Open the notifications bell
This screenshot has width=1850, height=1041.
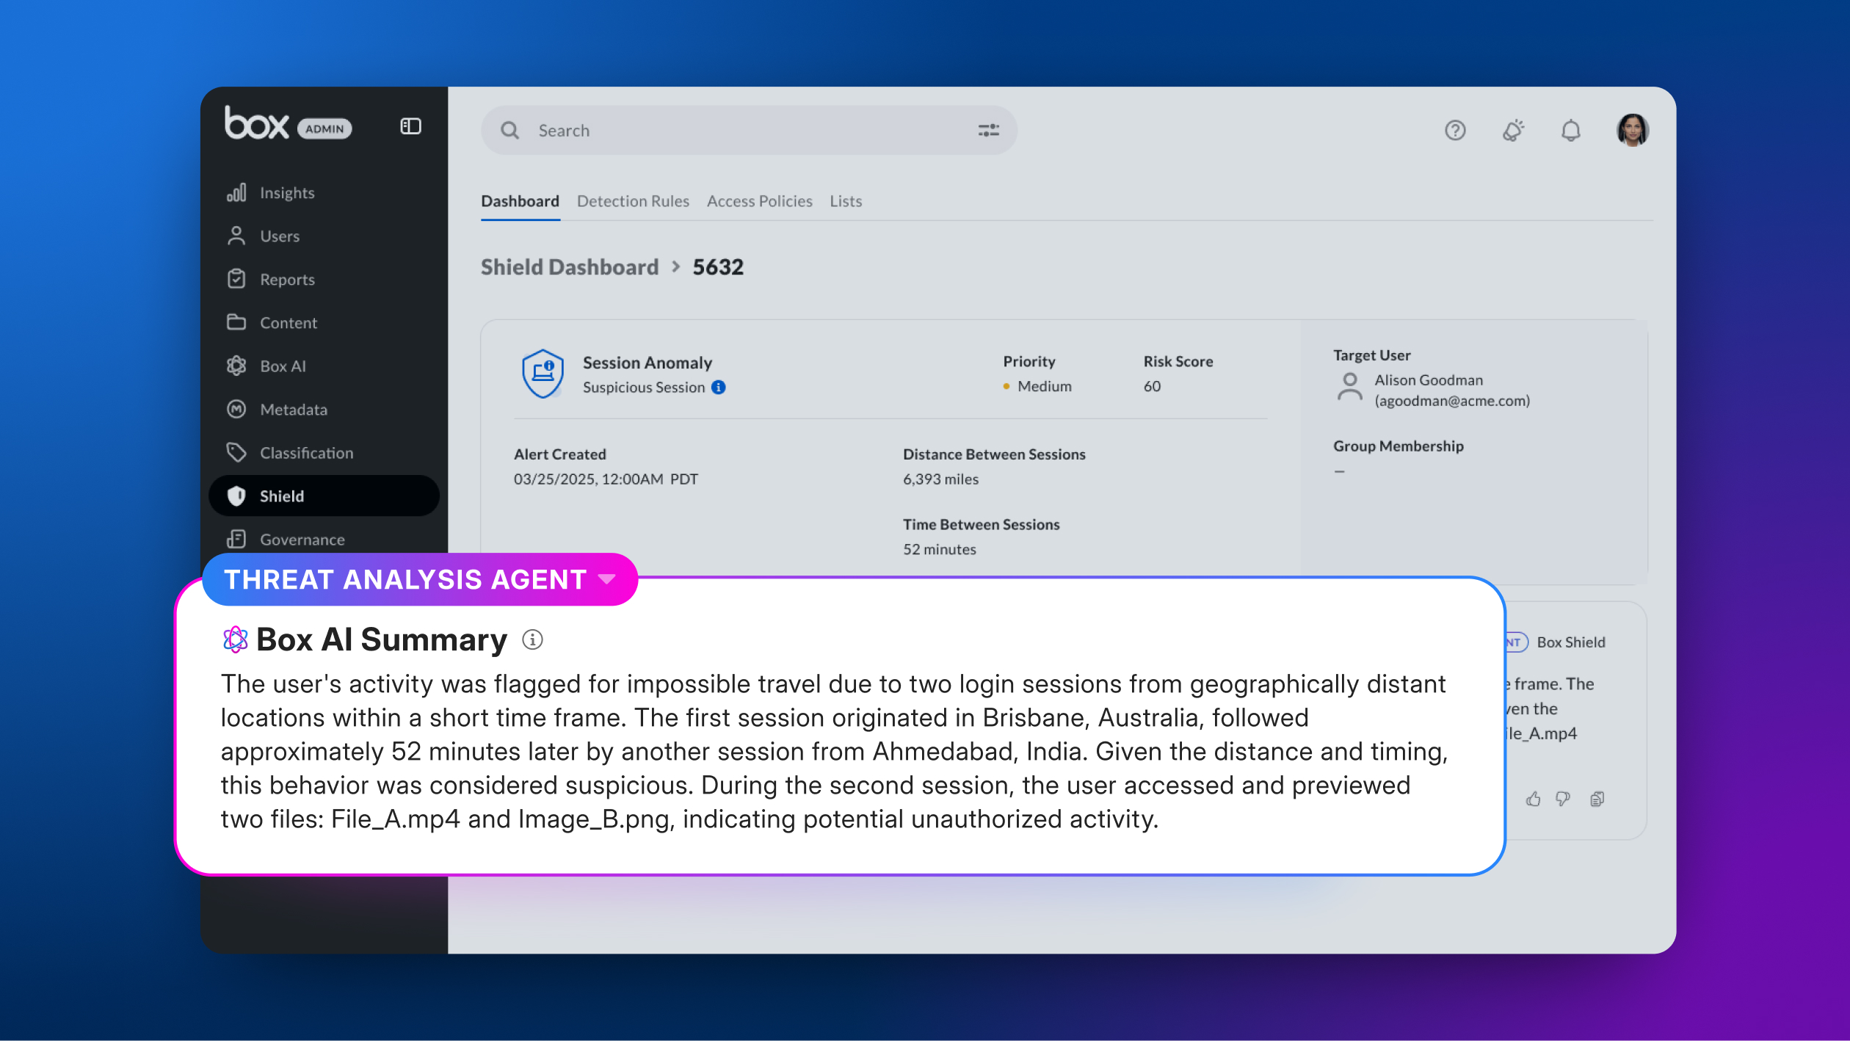1570,130
